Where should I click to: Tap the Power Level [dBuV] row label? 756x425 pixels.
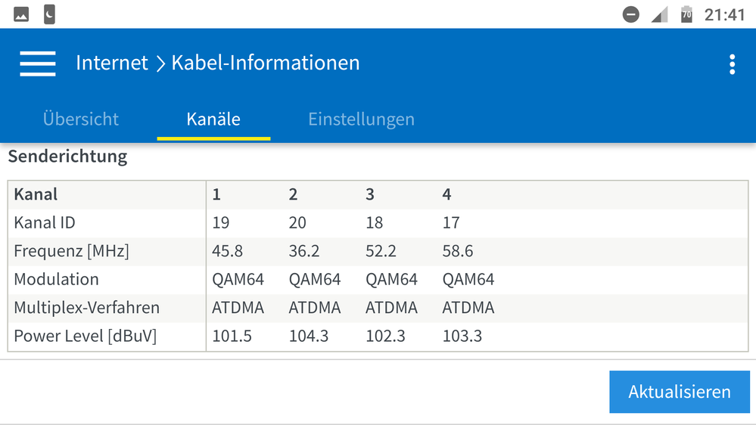(85, 337)
